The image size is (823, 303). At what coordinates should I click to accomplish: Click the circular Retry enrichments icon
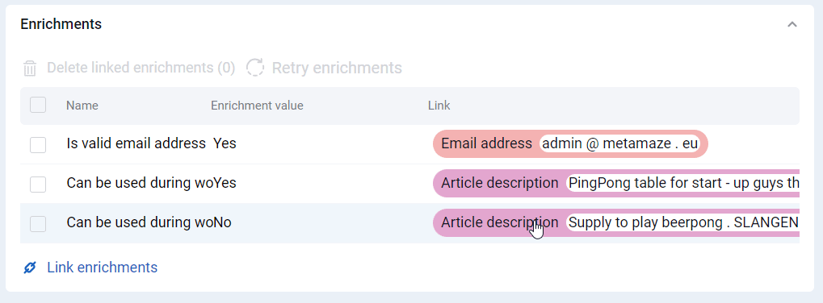click(x=255, y=68)
